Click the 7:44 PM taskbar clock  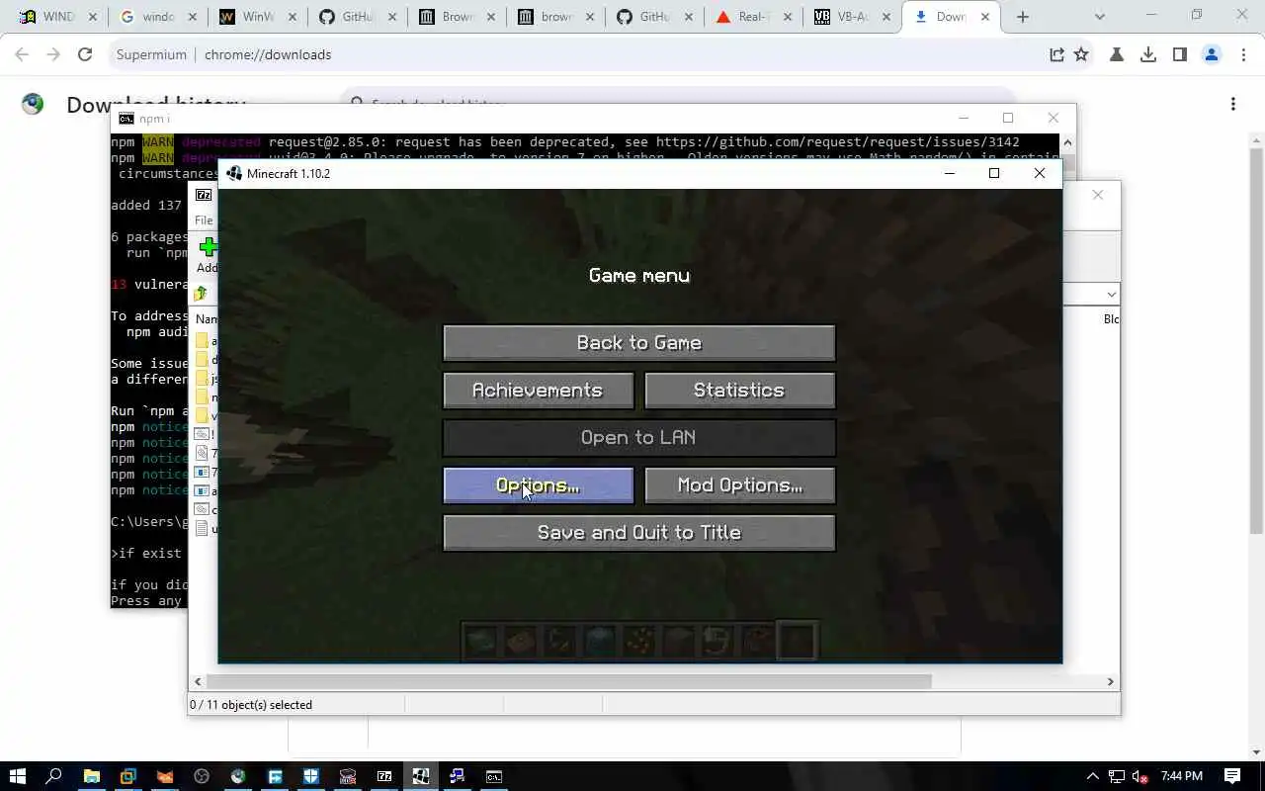(1182, 776)
